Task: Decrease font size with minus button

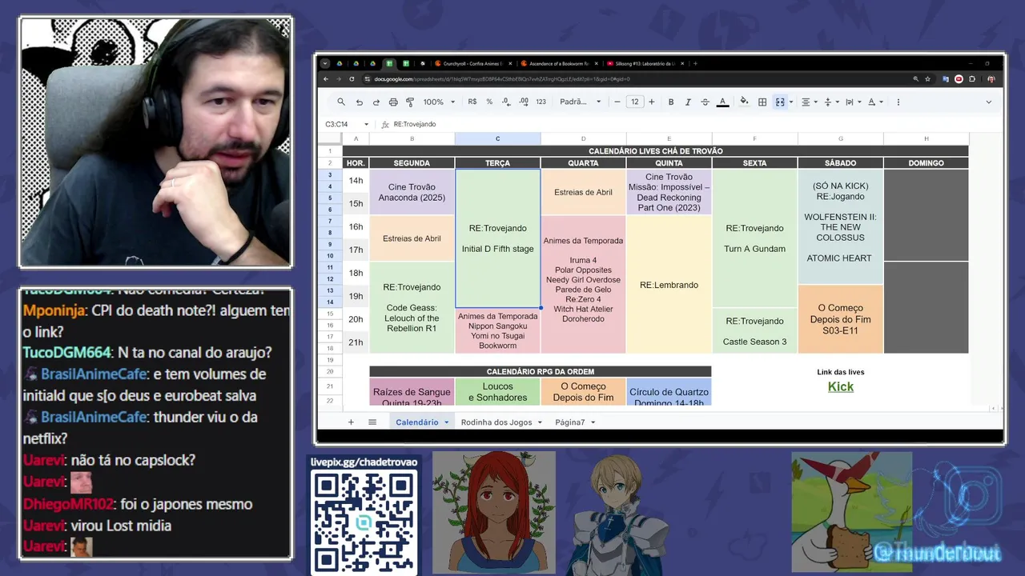Action: (617, 102)
